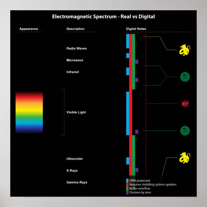Select the red ladybug bug icon

coord(185,104)
